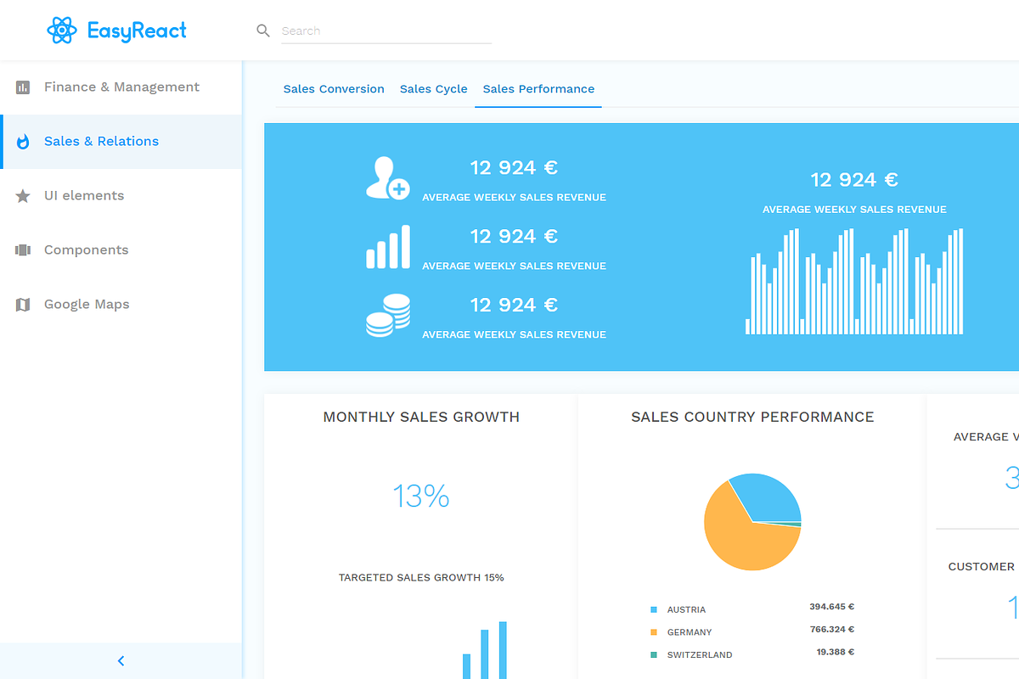Click the Components carousel icon
Viewport: 1019px width, 679px height.
23,250
